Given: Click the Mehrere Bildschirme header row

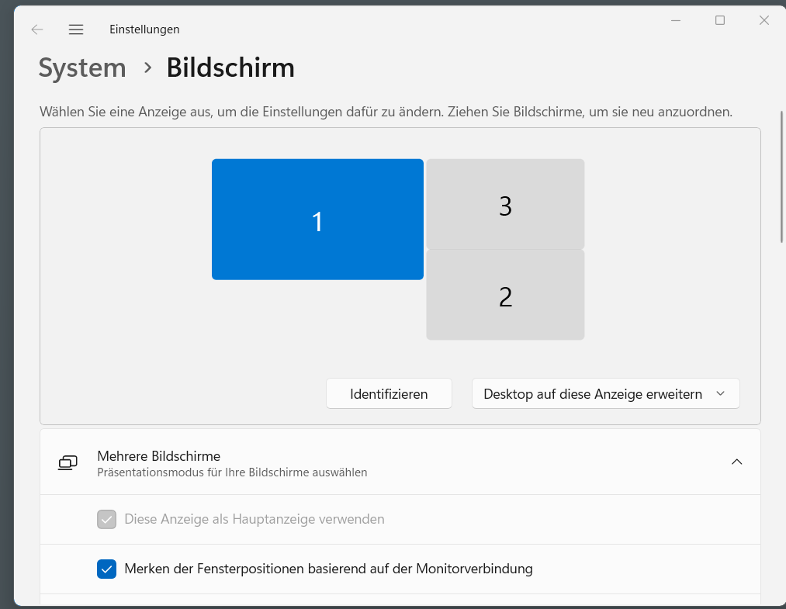Looking at the screenshot, I should 400,462.
